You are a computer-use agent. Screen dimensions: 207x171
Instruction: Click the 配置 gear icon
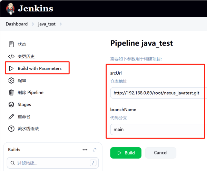(x=11, y=80)
